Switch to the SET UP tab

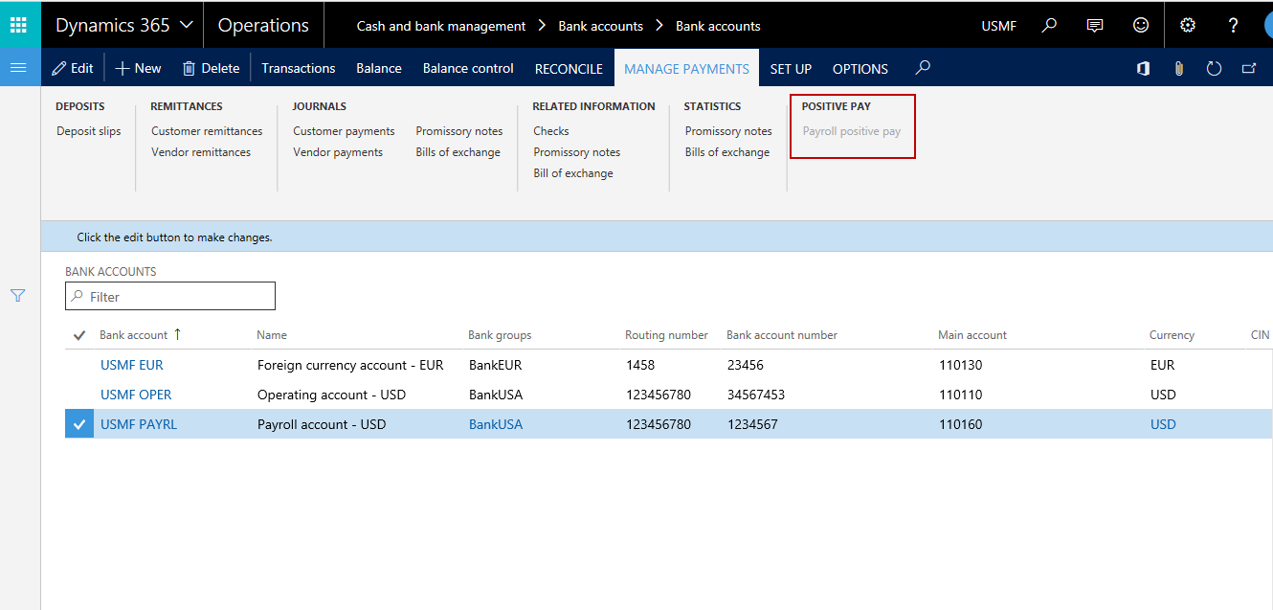[x=791, y=69]
